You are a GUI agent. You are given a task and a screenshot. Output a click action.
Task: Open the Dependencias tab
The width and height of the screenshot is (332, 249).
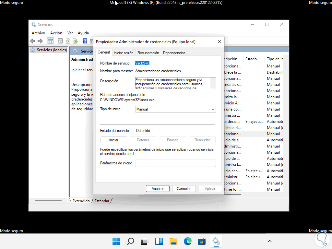[x=174, y=53]
